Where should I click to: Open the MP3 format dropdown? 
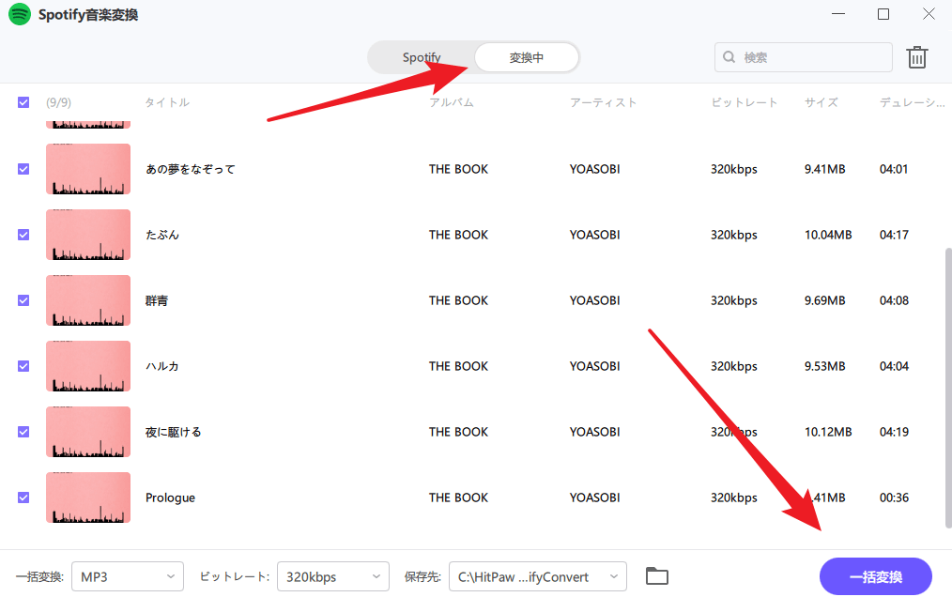pyautogui.click(x=128, y=576)
